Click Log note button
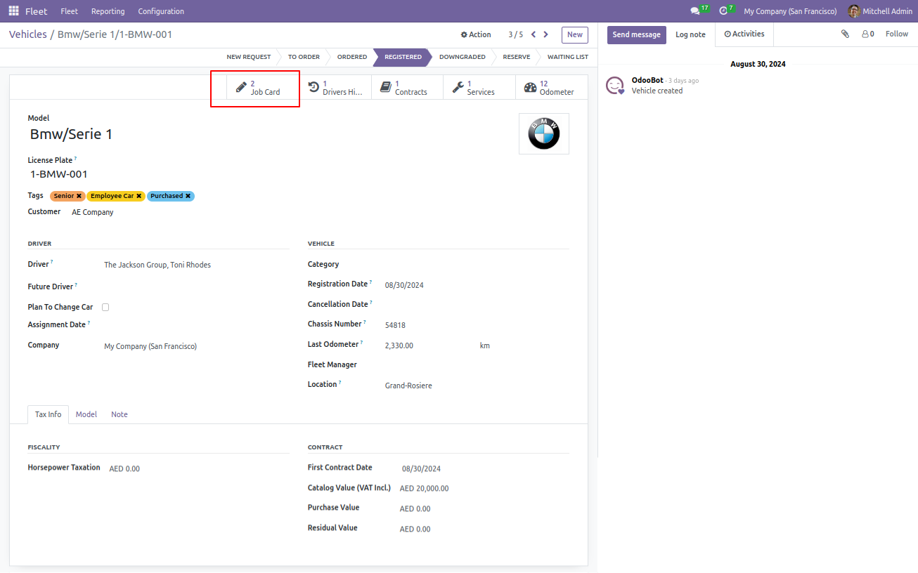918x573 pixels. (691, 34)
